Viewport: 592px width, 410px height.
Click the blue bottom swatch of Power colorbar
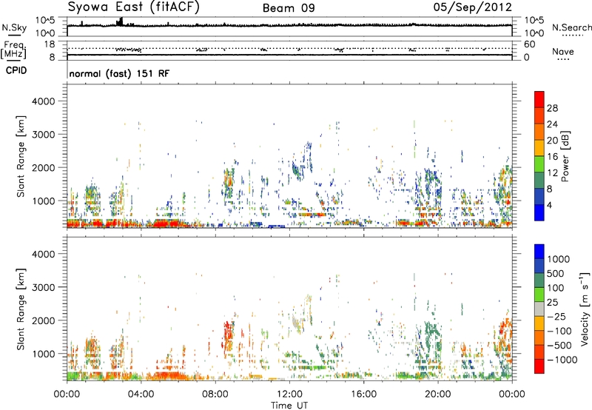(x=539, y=213)
